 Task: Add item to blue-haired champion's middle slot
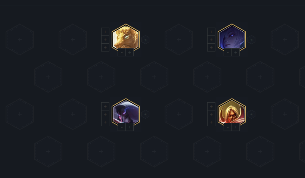pyautogui.click(x=211, y=40)
